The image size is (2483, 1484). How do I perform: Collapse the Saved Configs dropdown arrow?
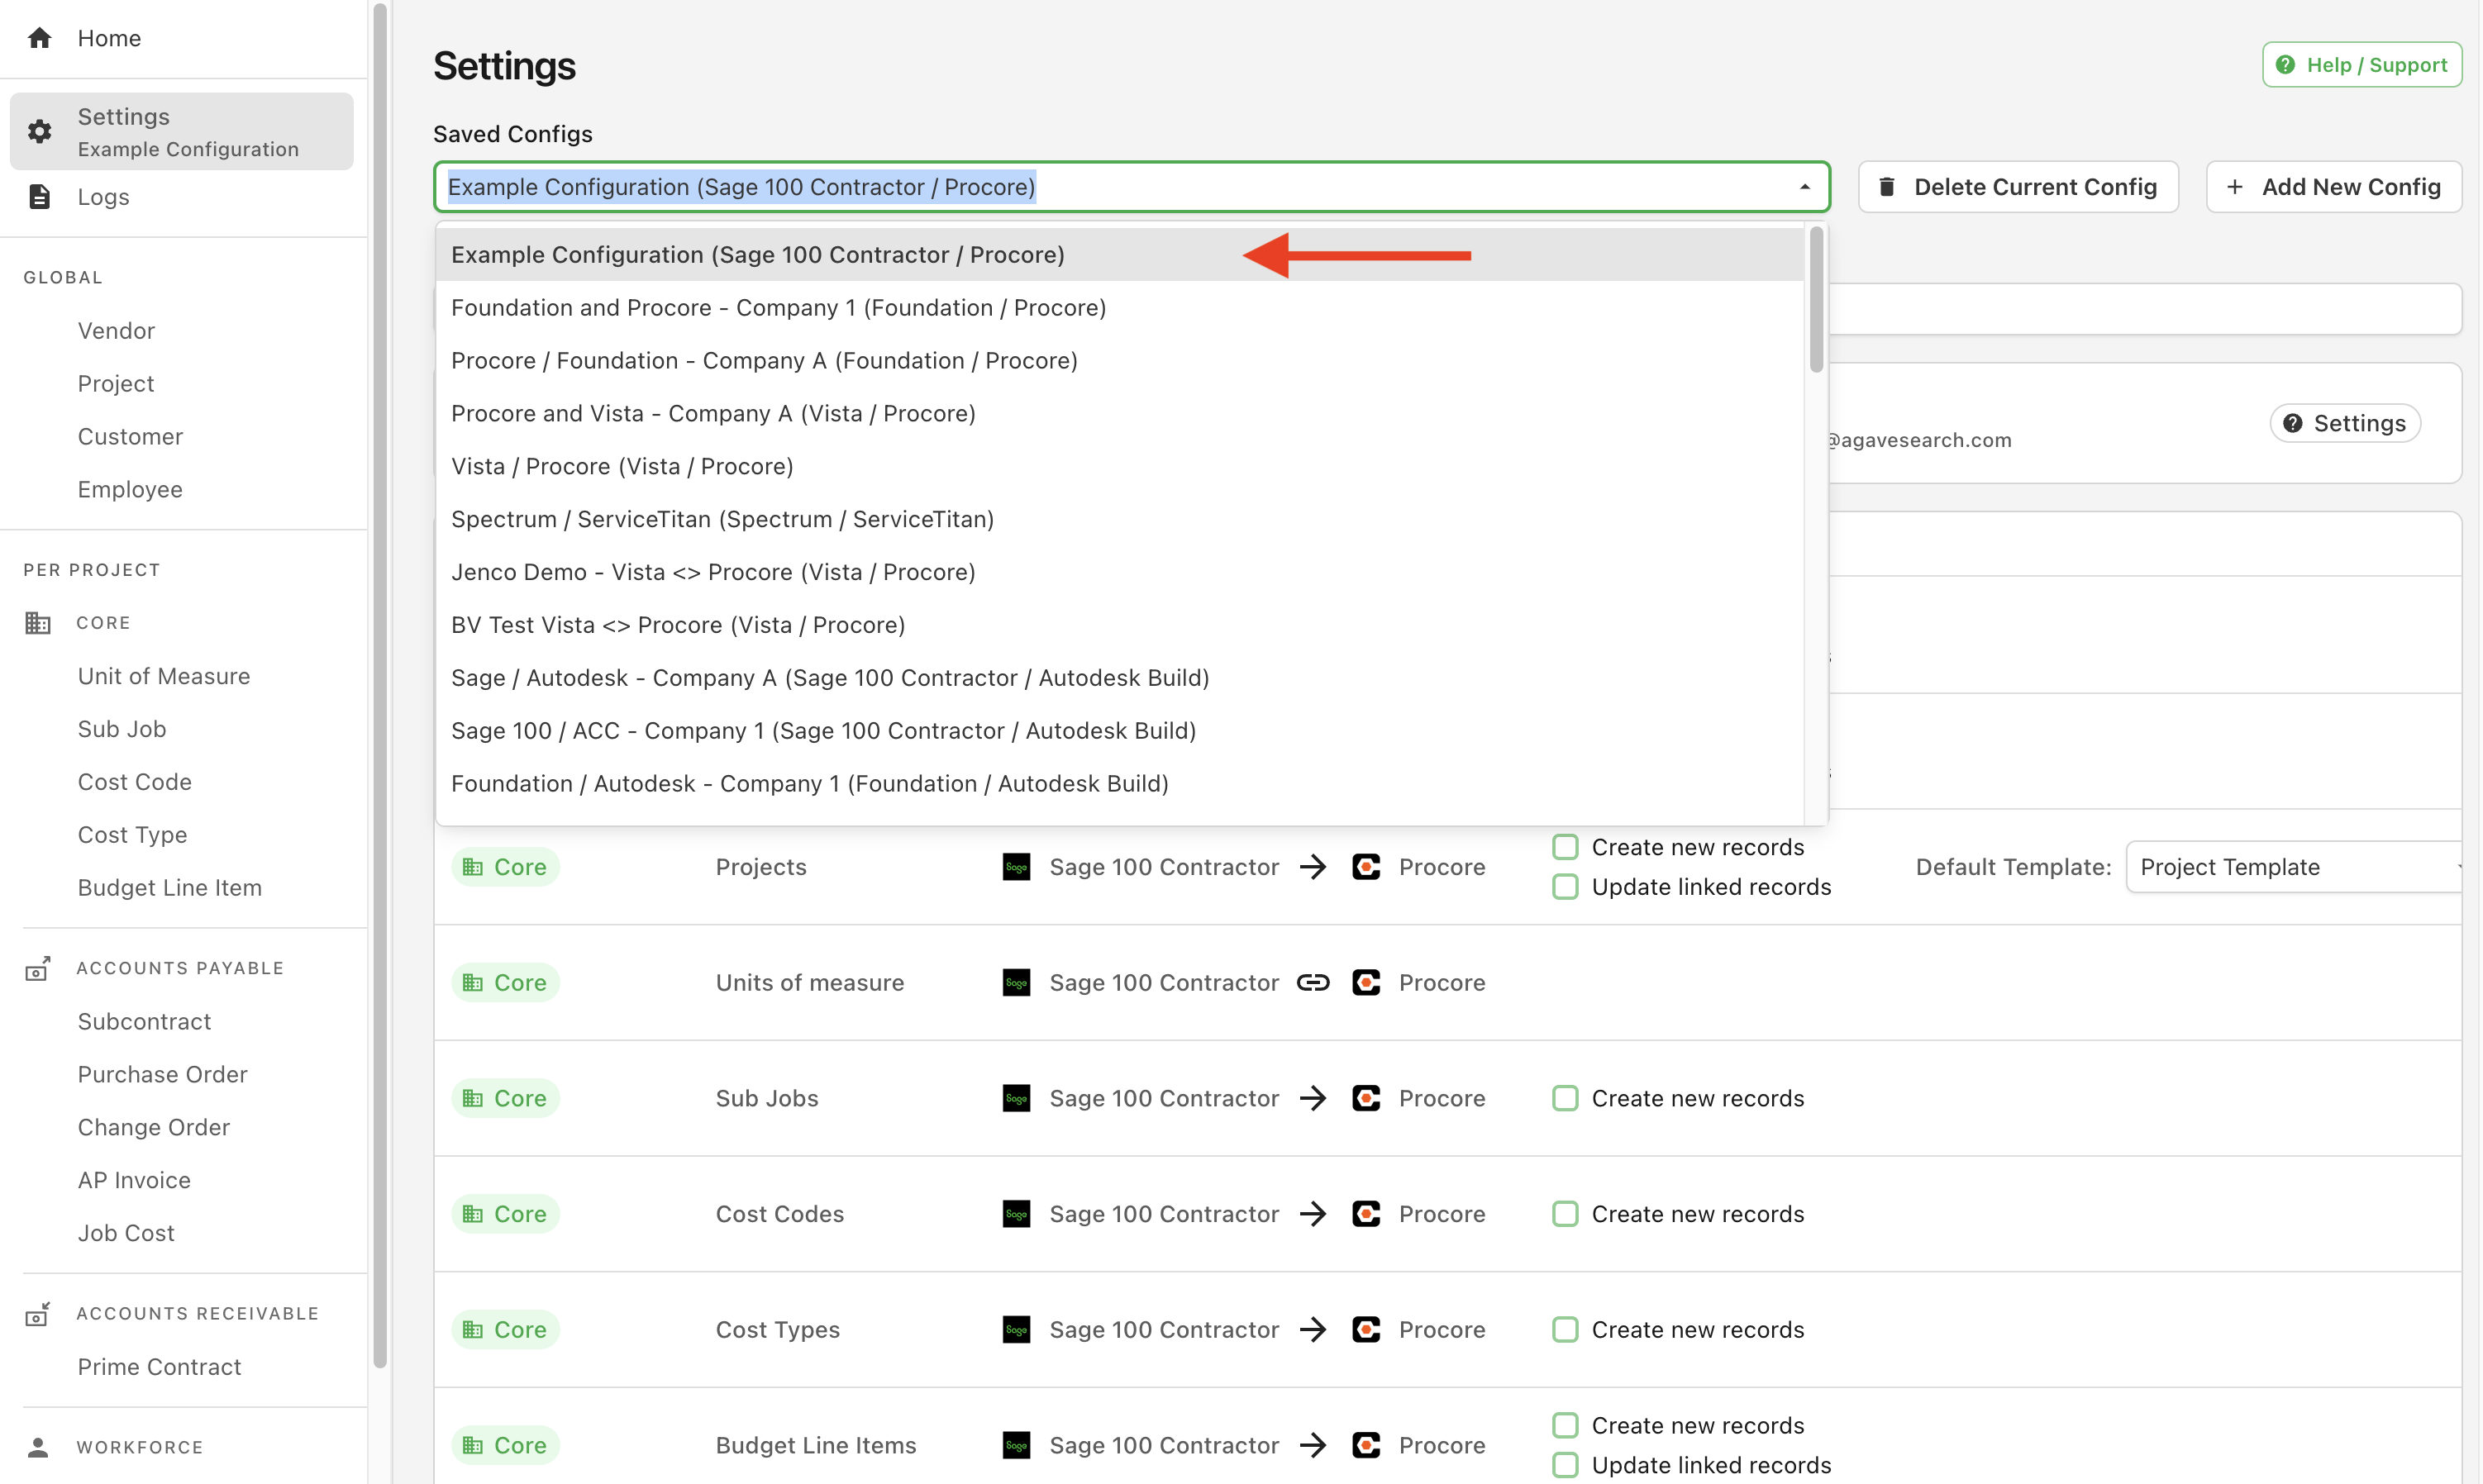pyautogui.click(x=1804, y=187)
